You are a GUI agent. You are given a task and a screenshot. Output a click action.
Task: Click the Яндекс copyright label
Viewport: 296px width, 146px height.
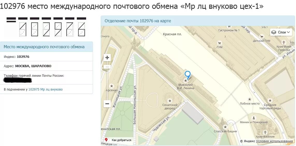point(248,141)
